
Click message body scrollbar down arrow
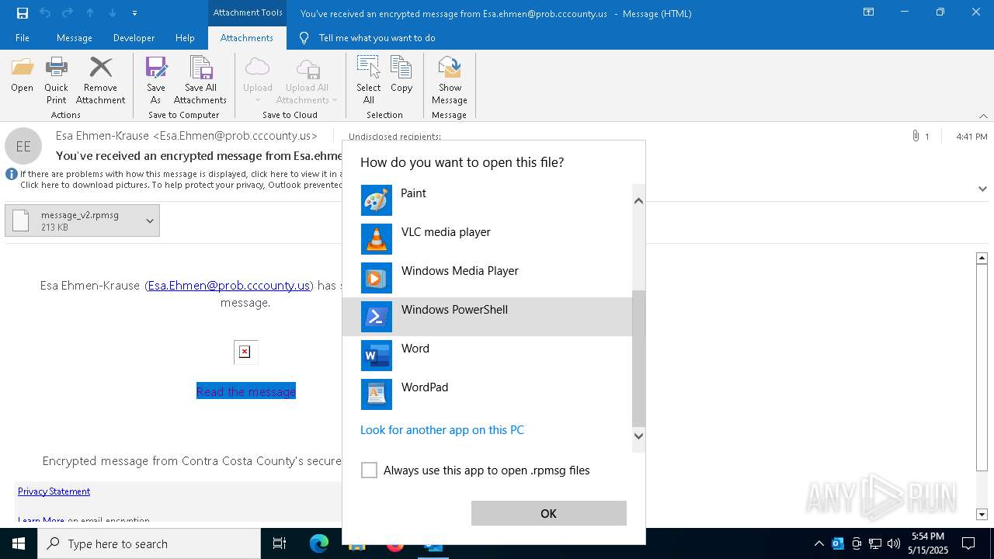(982, 514)
